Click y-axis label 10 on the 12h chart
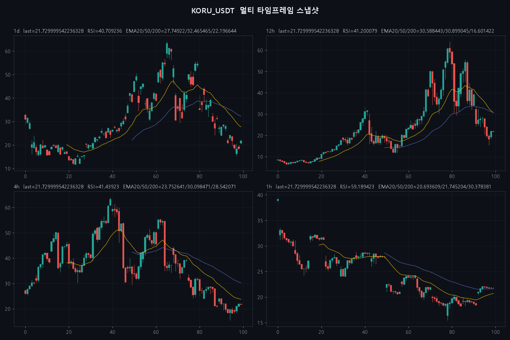 pos(260,157)
